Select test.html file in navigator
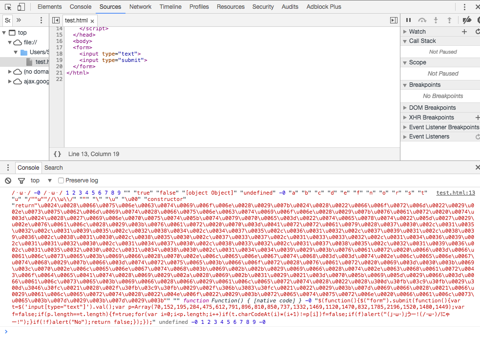The height and width of the screenshot is (357, 480). coord(25,62)
